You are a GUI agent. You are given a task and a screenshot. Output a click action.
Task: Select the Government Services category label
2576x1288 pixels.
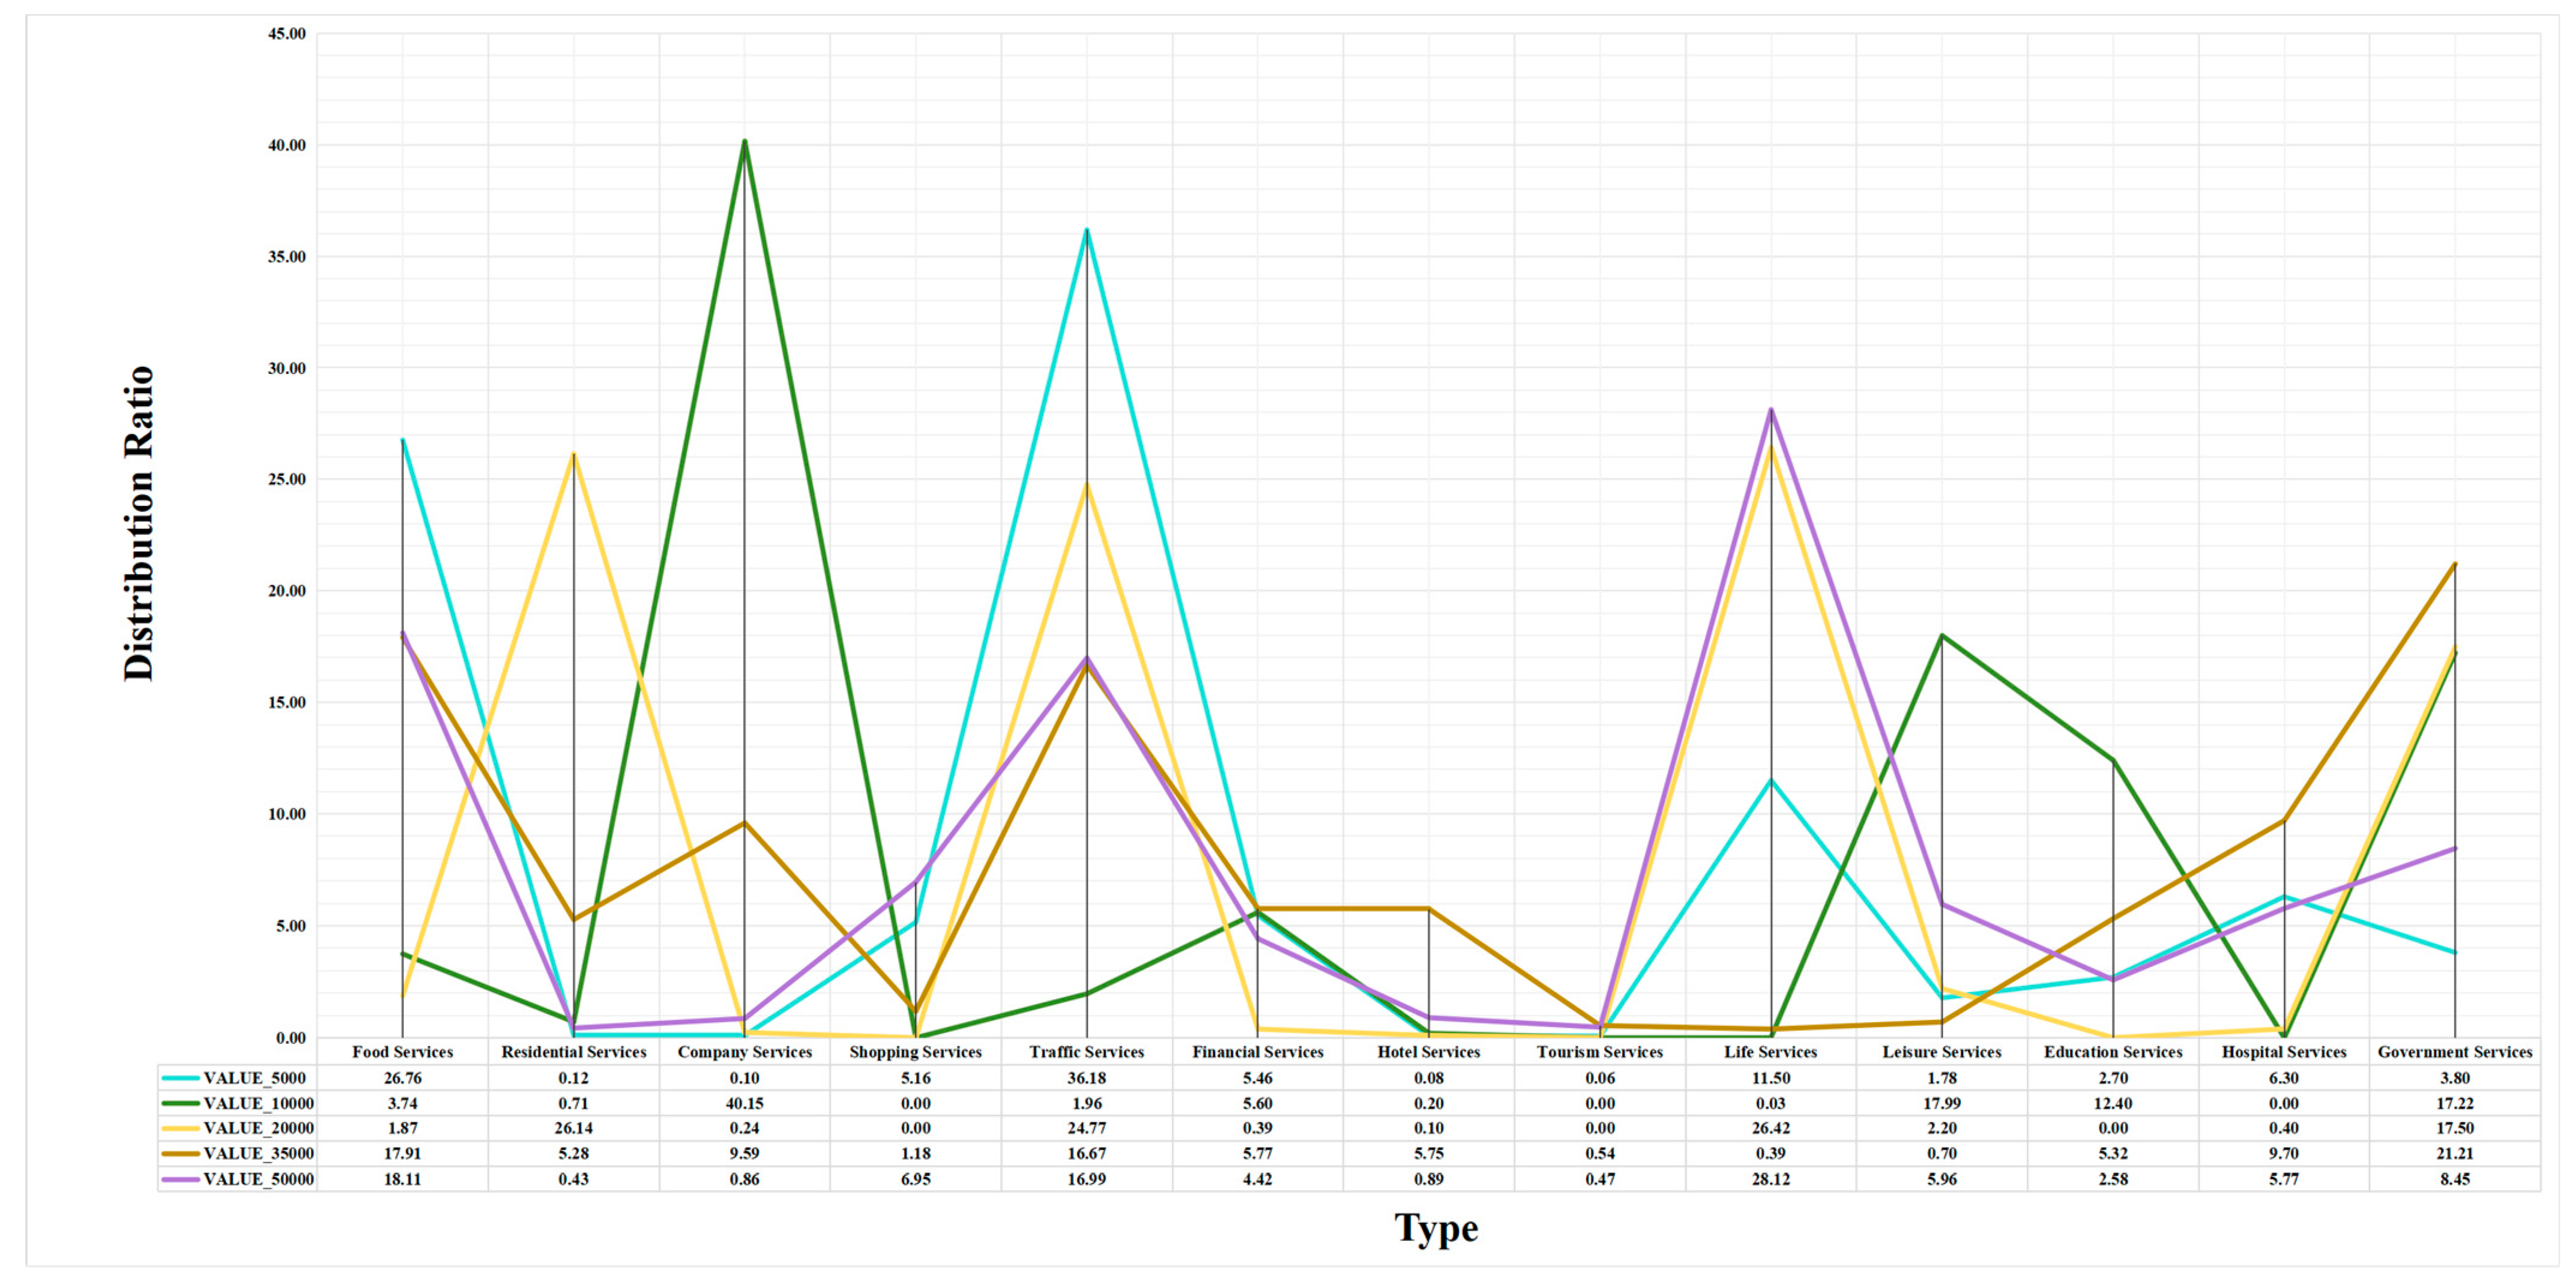tap(2454, 1052)
